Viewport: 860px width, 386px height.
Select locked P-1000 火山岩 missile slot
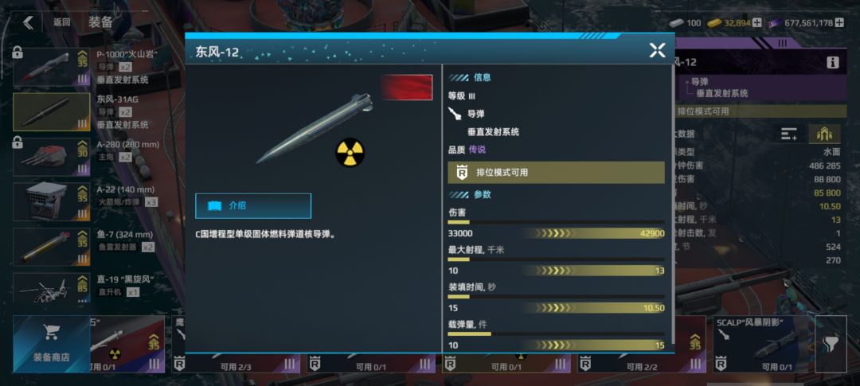(52, 67)
